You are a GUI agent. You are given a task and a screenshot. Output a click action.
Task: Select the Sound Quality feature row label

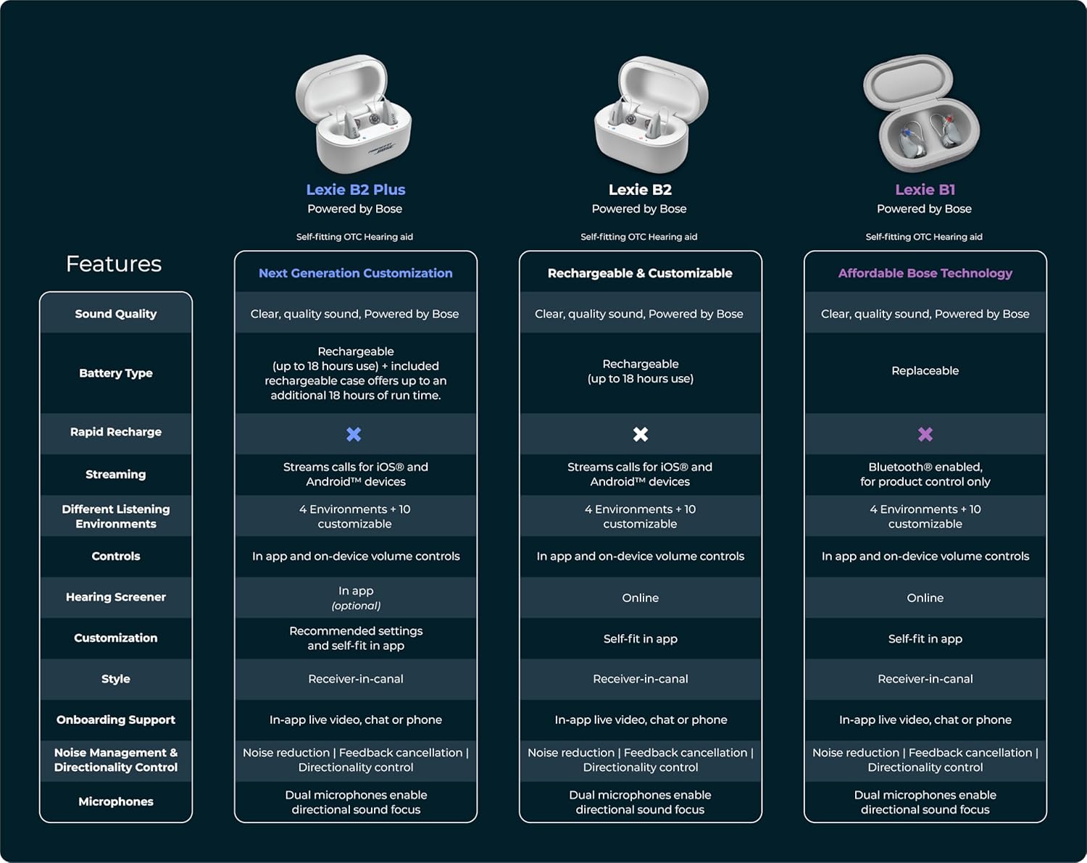pyautogui.click(x=116, y=314)
